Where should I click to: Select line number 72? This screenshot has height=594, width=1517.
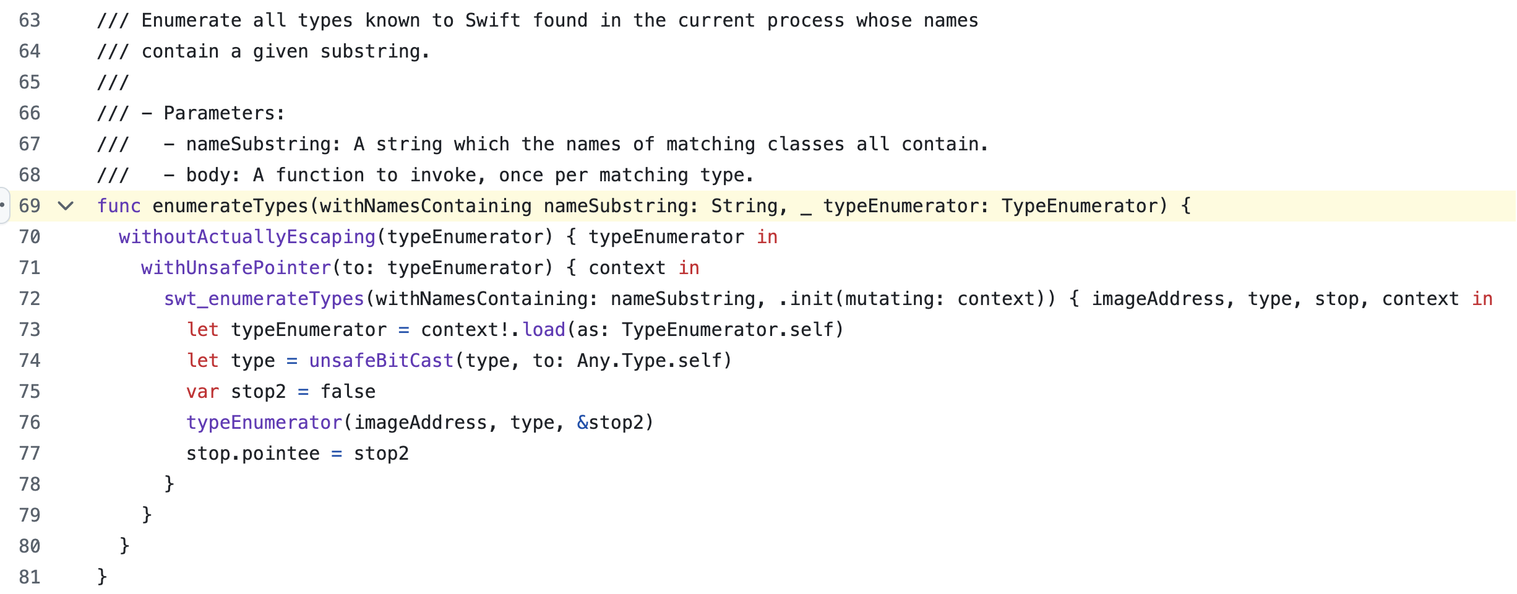[30, 299]
